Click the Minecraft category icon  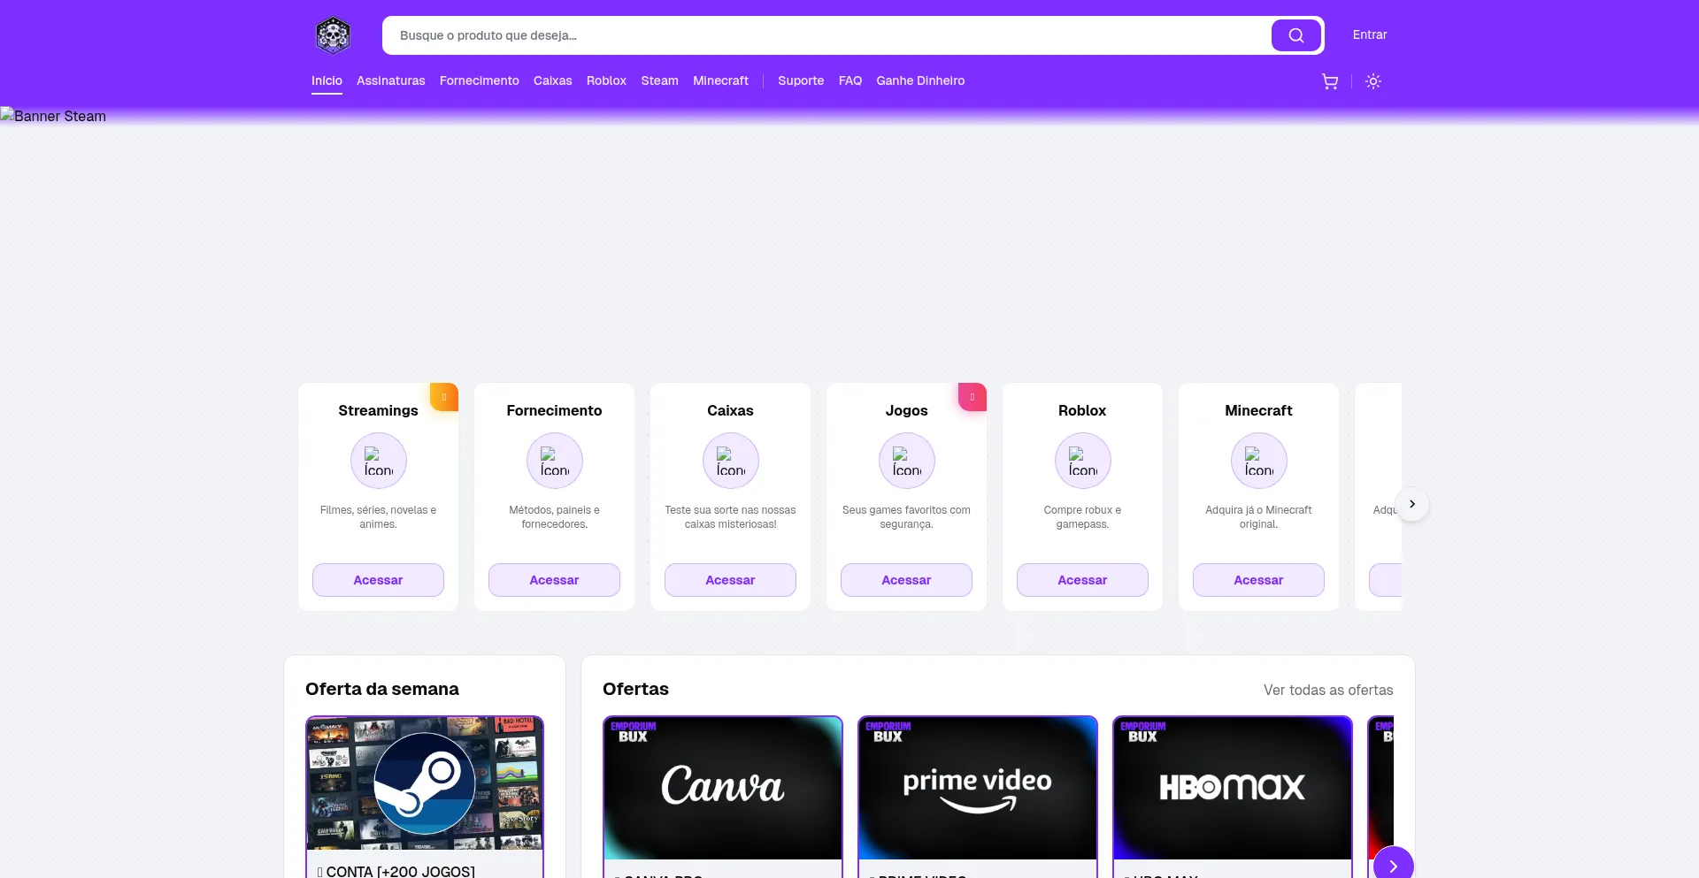[1258, 461]
